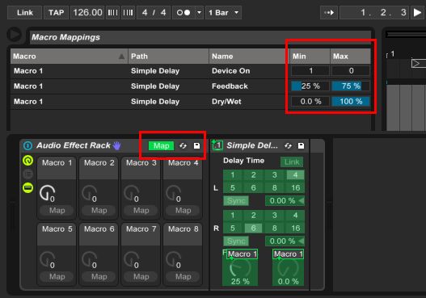
Task: Click the Audio Effect Rack save preset icon
Action: (x=196, y=145)
